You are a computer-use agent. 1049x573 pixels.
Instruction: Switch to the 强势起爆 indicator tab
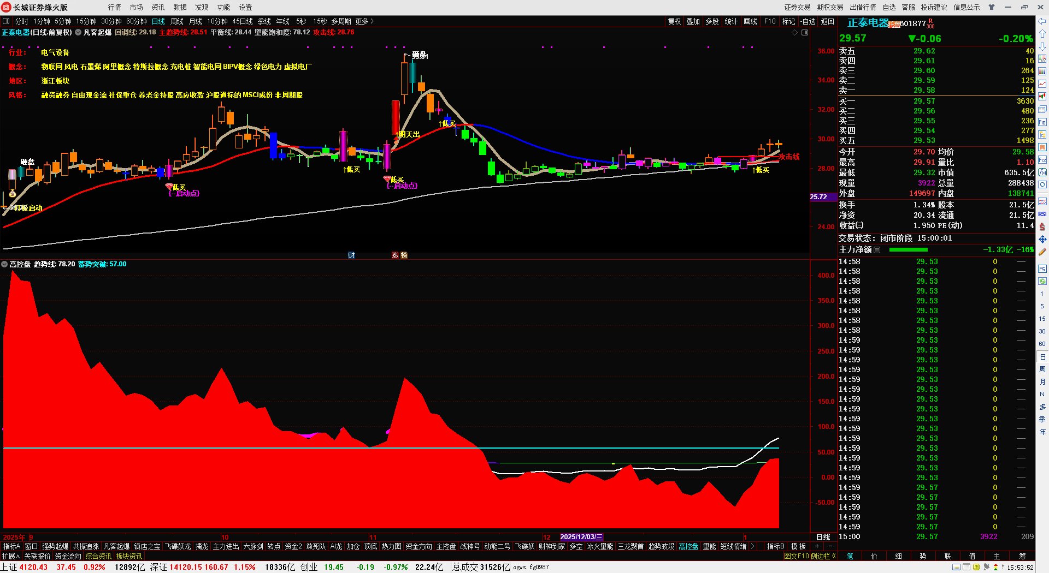point(56,546)
